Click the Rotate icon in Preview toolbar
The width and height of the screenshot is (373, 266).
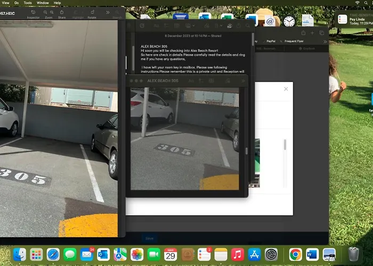(92, 12)
